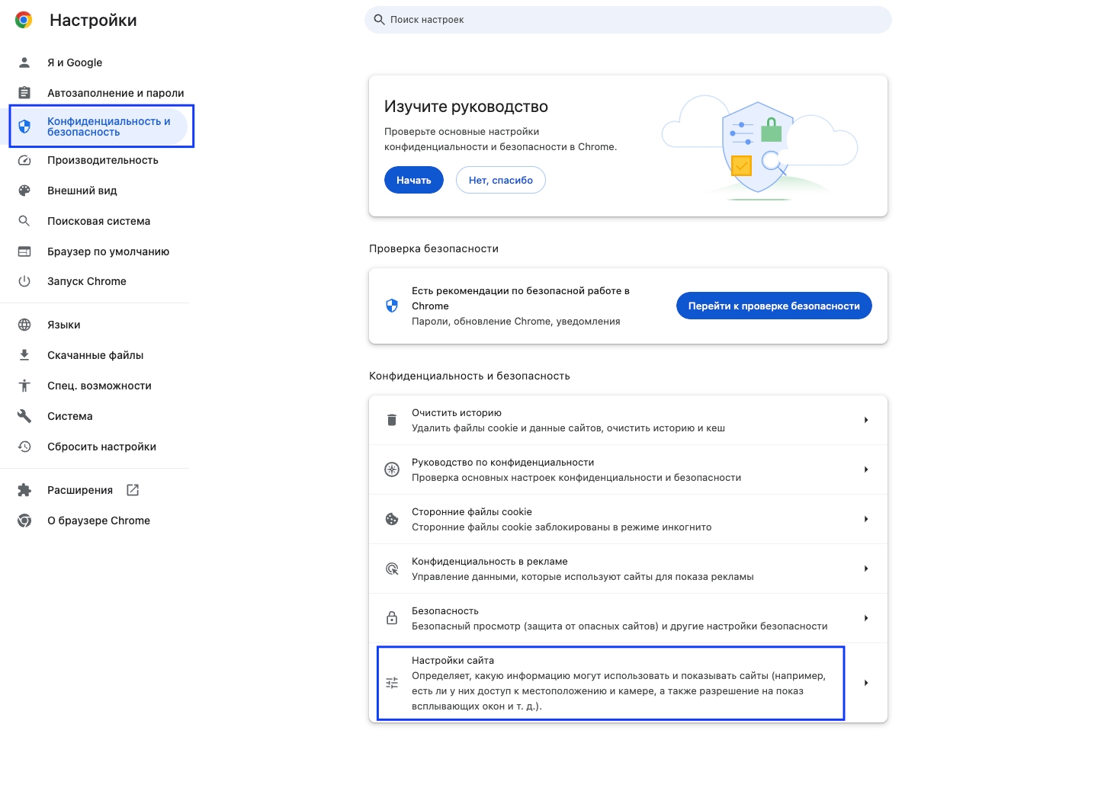Expand the Очистить историю row arrow

tap(866, 420)
